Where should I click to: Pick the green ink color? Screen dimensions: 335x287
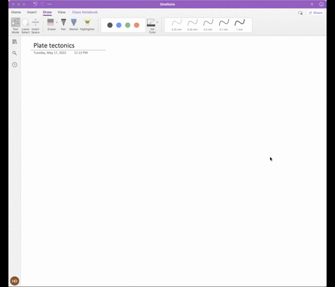click(128, 25)
